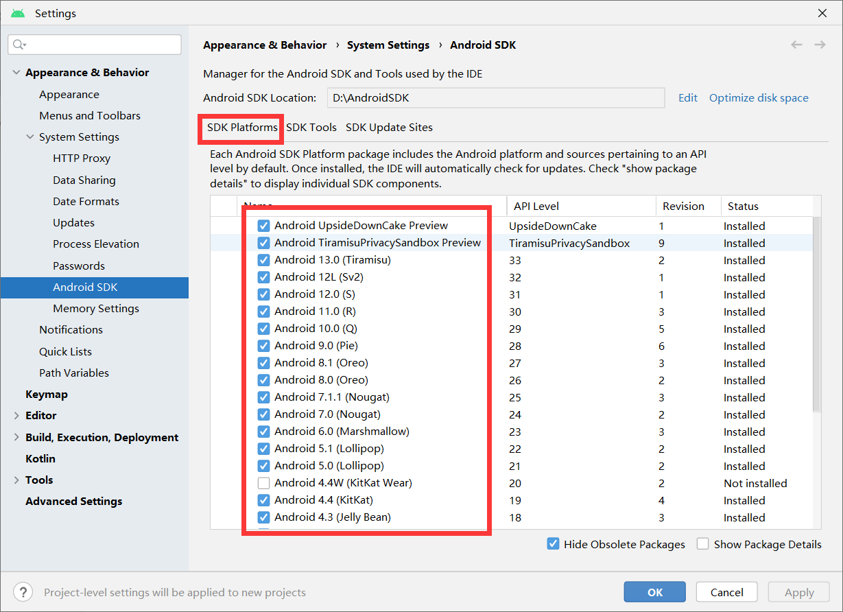
Task: Switch to the SDK Platforms tab
Action: pos(242,128)
